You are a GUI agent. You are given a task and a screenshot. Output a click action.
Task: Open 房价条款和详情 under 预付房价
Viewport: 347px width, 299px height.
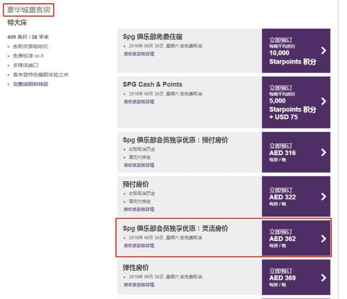pyautogui.click(x=139, y=209)
